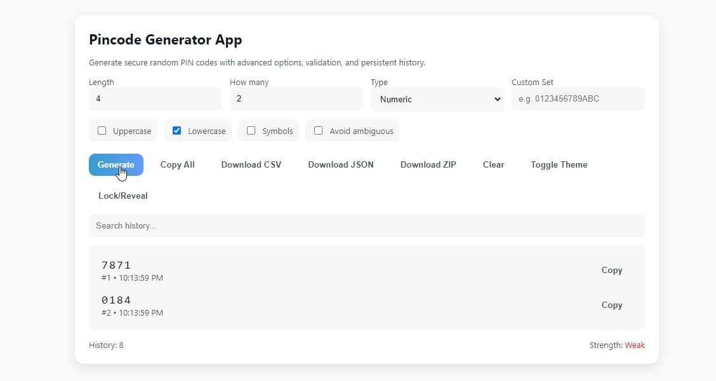
Task: Uncheck the Lowercase checkbox
Action: click(177, 131)
